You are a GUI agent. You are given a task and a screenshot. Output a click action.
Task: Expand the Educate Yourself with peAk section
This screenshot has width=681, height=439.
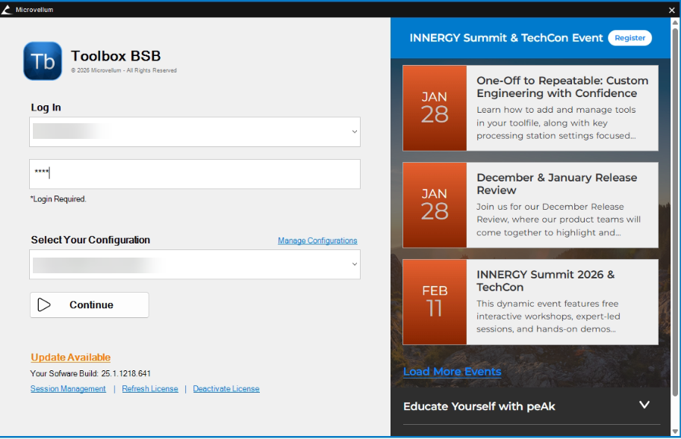[x=644, y=405]
